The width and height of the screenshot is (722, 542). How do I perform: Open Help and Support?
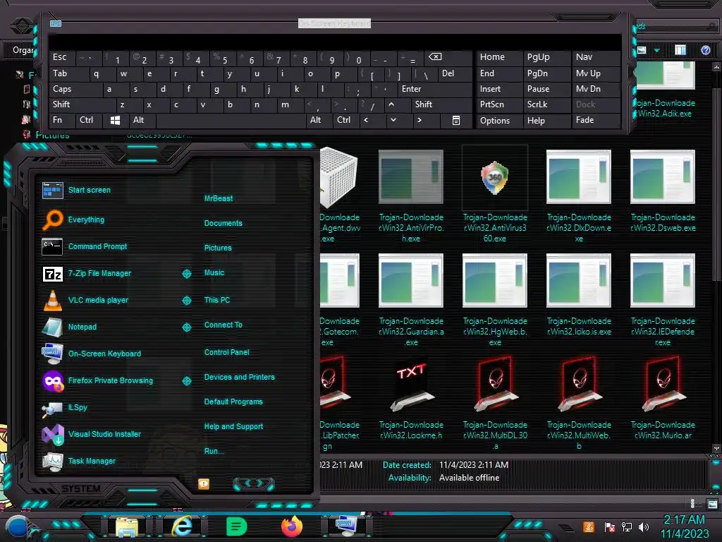233,426
